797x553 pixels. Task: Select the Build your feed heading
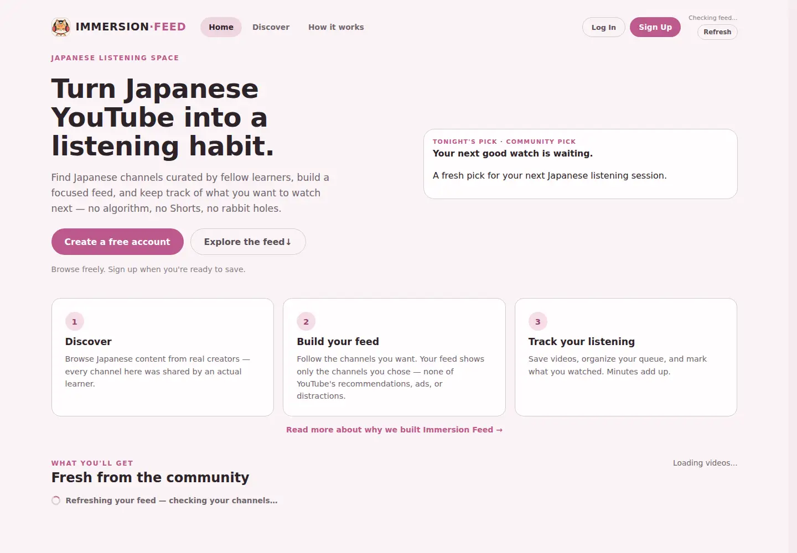coord(338,342)
